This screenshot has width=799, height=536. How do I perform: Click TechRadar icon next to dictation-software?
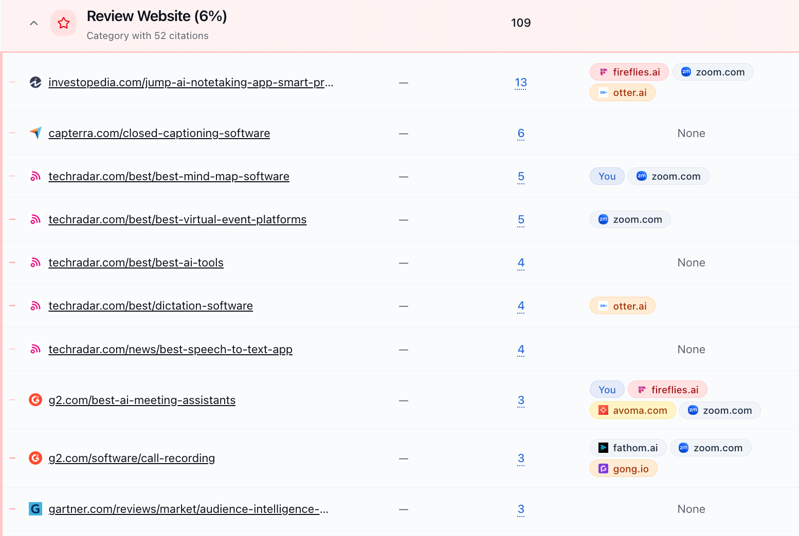pos(35,306)
